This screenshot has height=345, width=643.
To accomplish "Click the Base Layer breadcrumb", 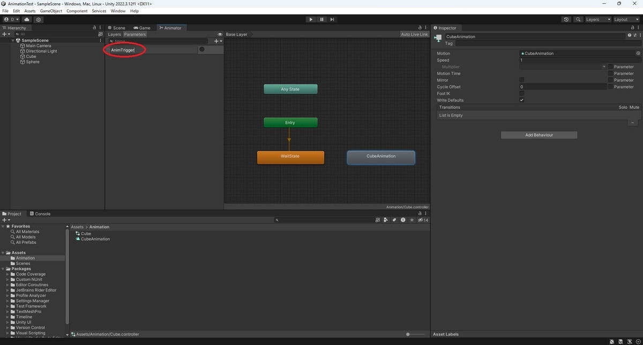I will [x=237, y=34].
